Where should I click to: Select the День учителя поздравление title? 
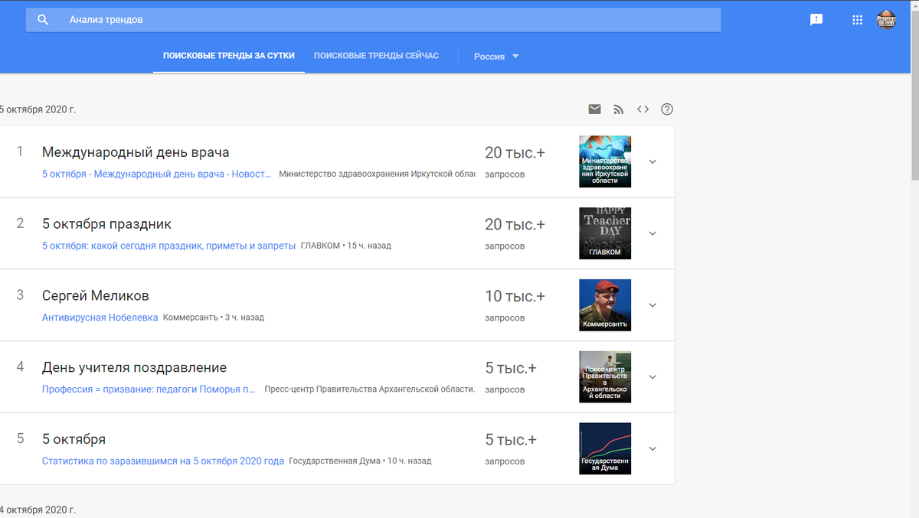pyautogui.click(x=134, y=367)
